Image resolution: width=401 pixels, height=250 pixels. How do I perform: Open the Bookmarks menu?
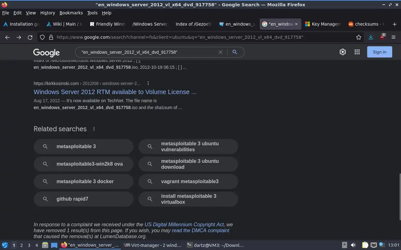71,13
